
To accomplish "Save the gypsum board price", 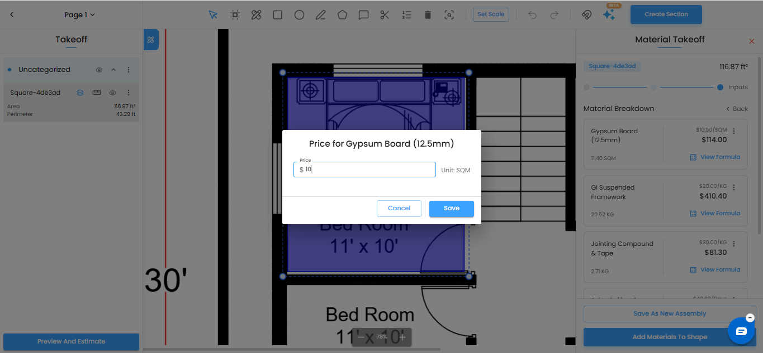I will point(452,209).
